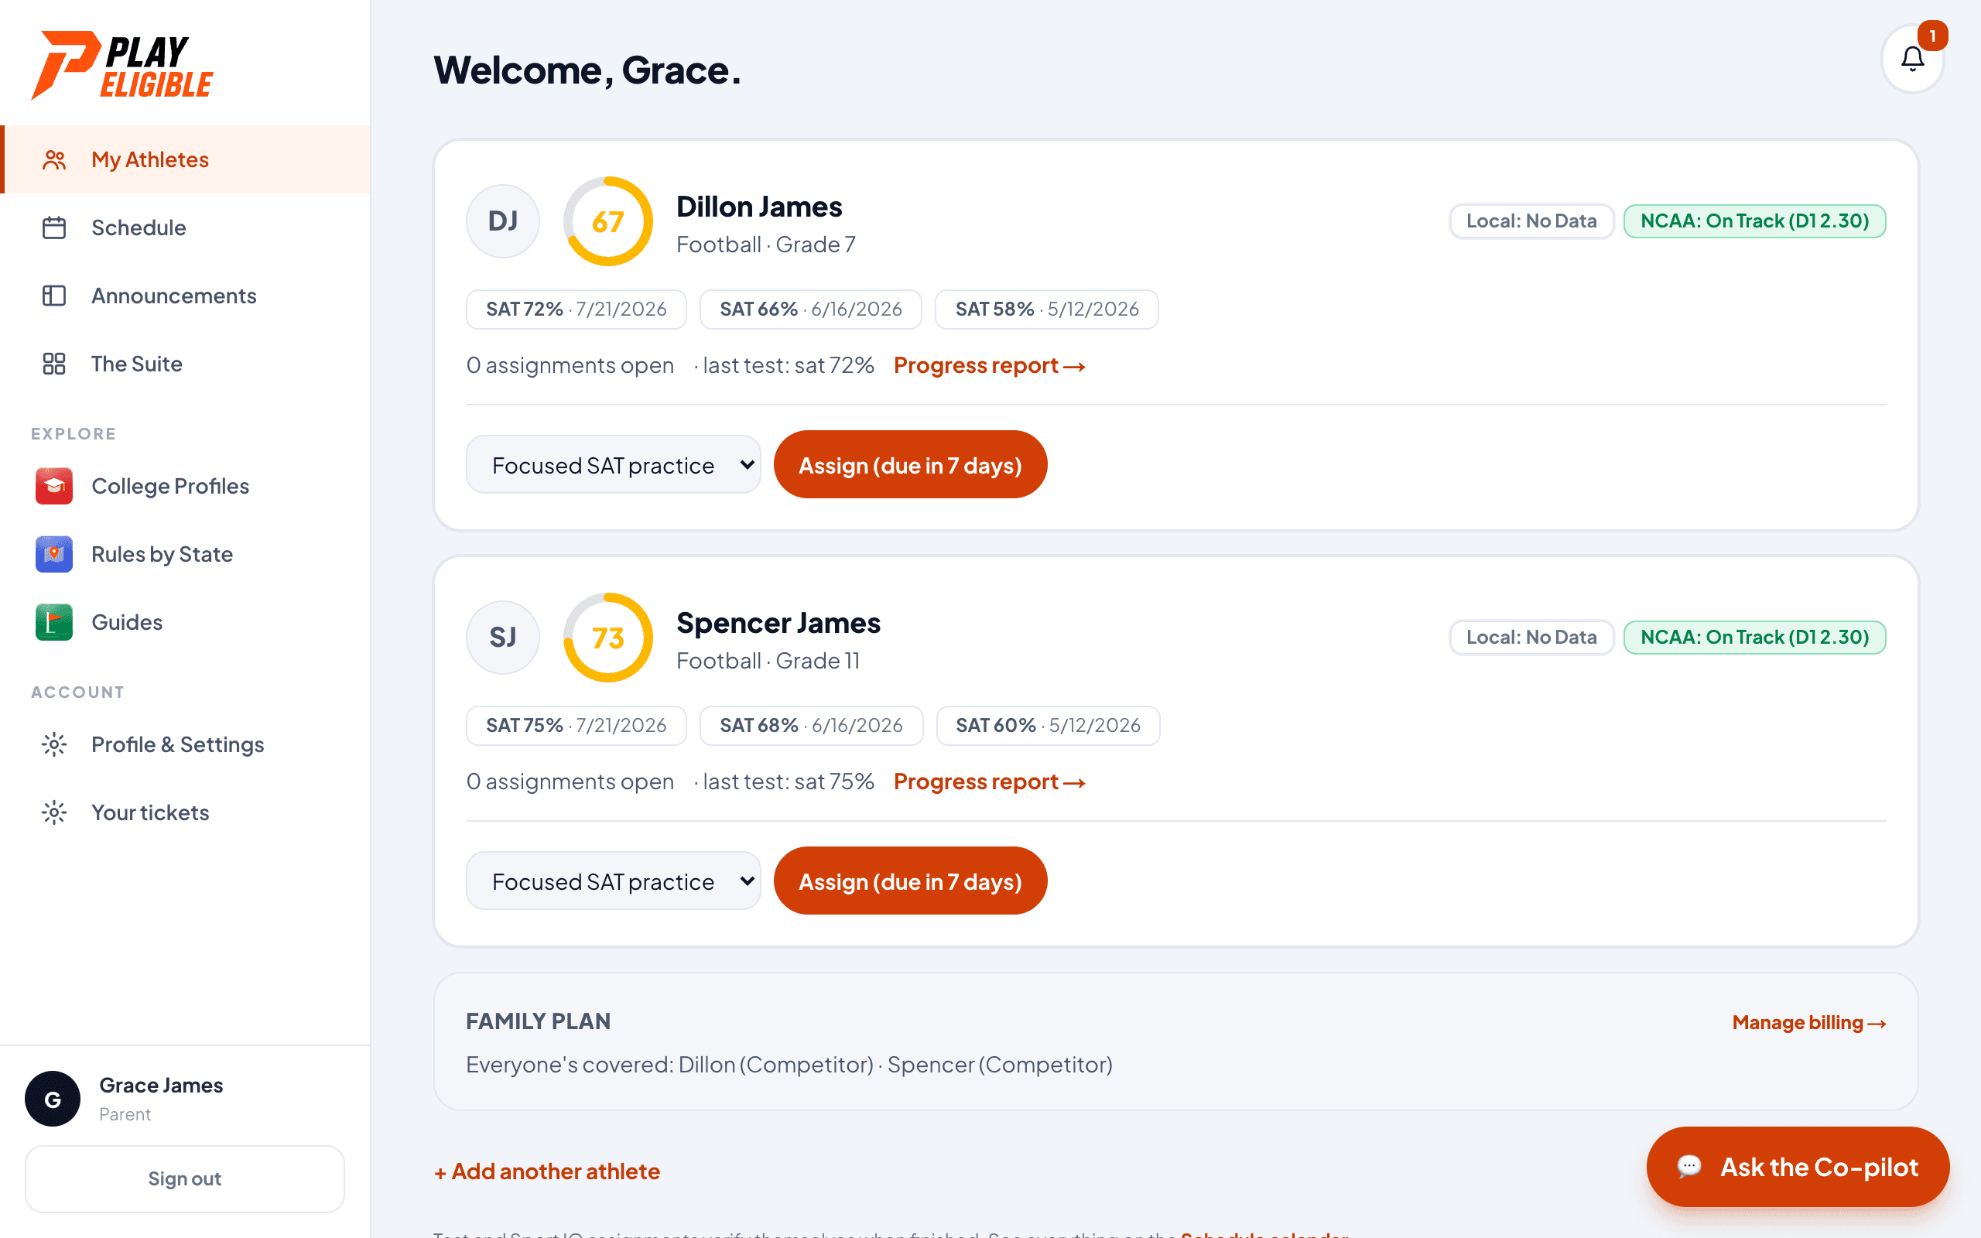Image resolution: width=1981 pixels, height=1238 pixels.
Task: Click the Sign out button
Action: 185,1179
